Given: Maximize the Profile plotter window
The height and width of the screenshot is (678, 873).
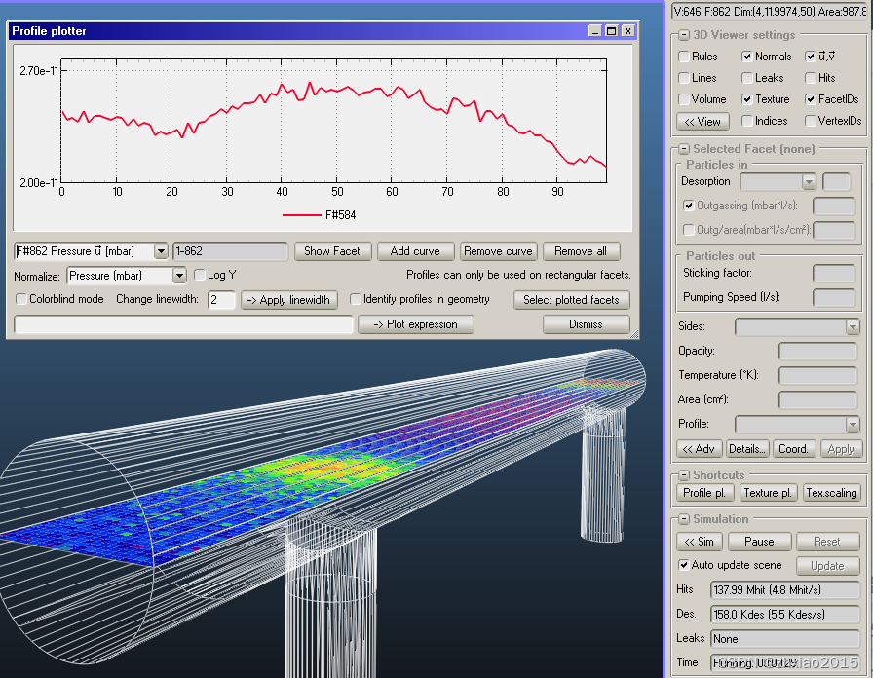Looking at the screenshot, I should tap(611, 31).
